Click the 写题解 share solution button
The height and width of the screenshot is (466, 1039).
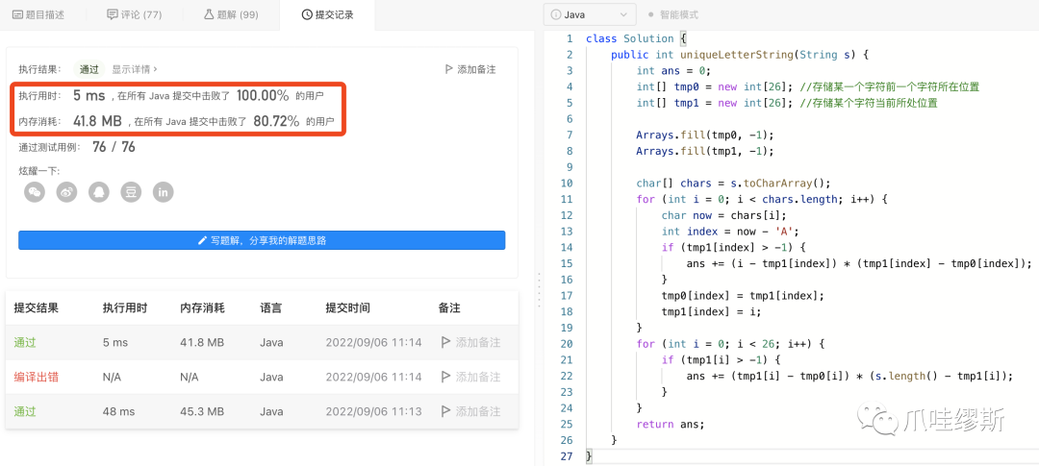(x=262, y=240)
